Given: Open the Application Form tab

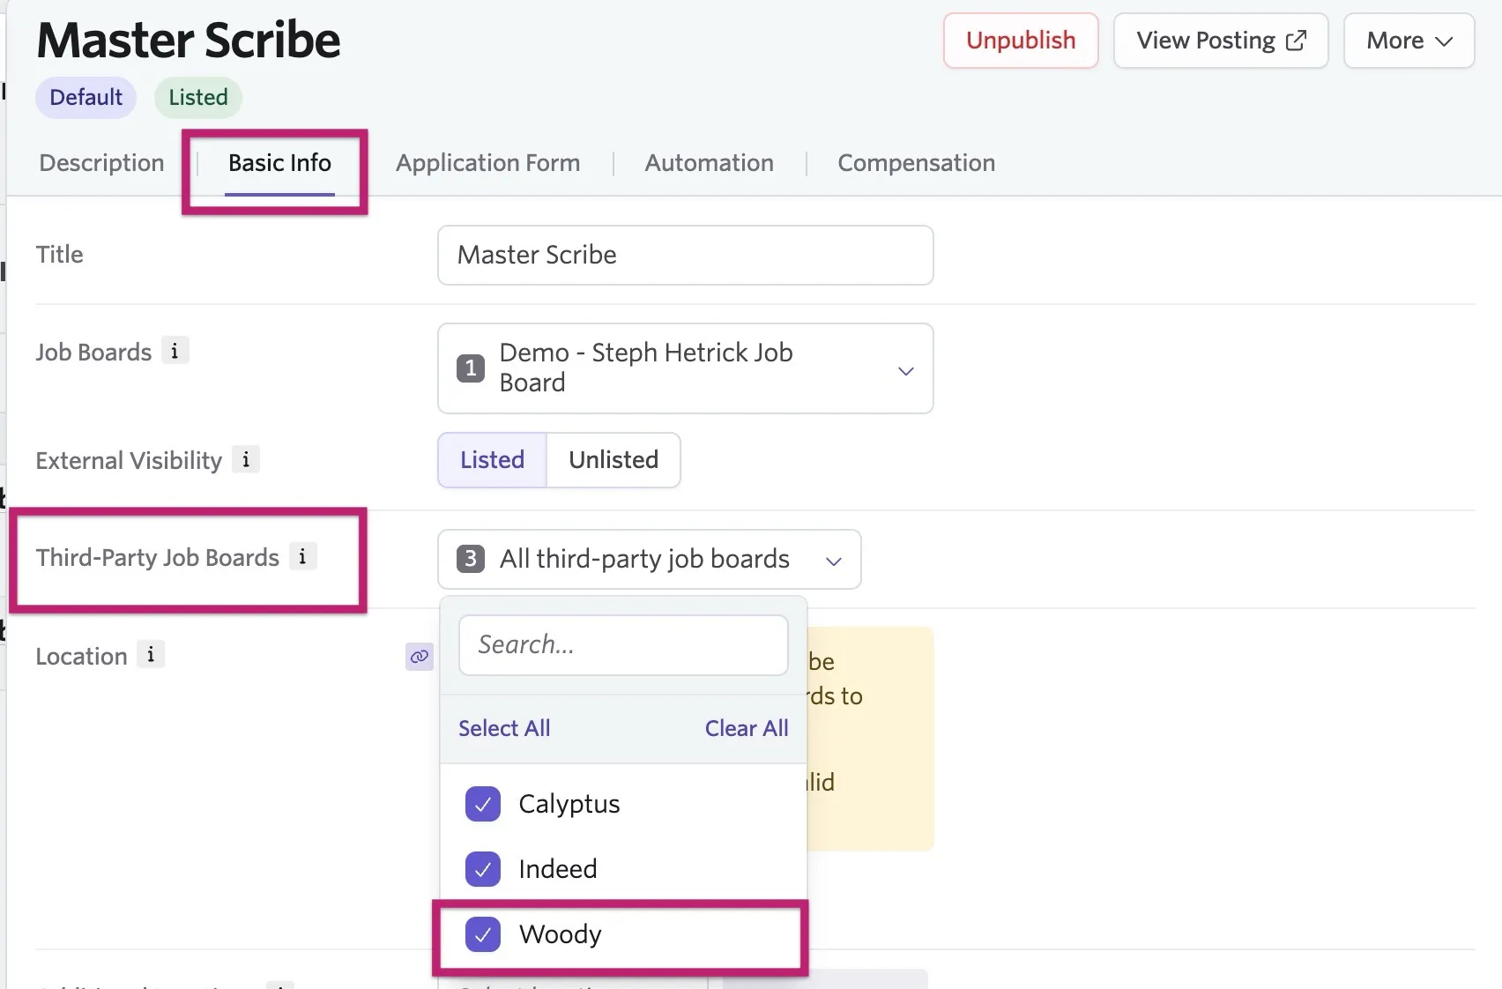Looking at the screenshot, I should 487,163.
